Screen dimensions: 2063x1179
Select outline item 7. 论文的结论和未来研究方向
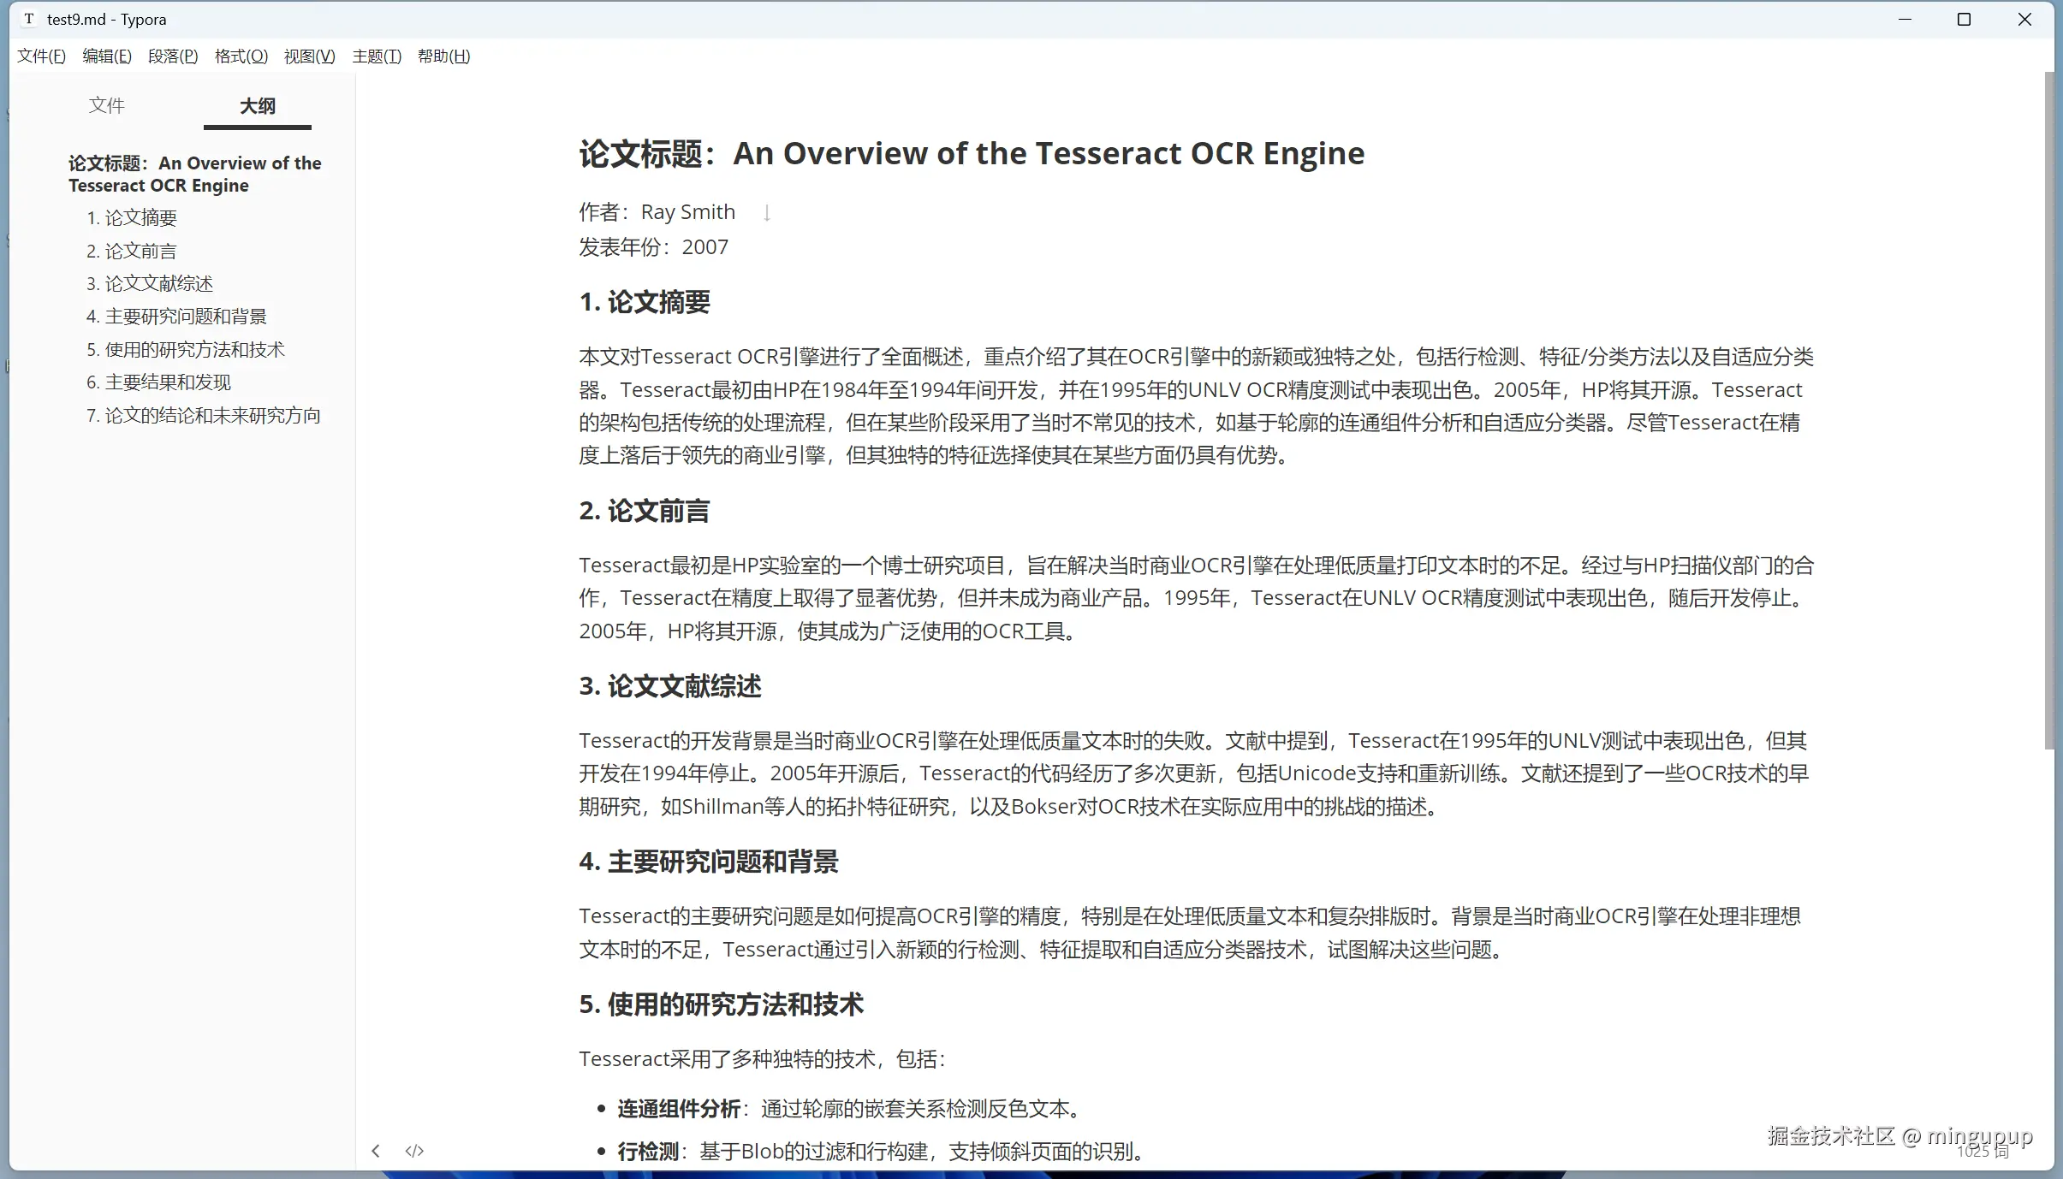pyautogui.click(x=204, y=416)
